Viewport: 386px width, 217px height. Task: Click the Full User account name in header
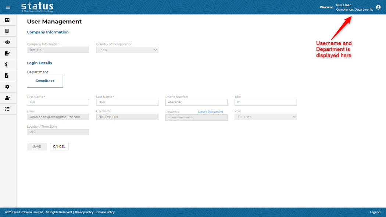pos(343,5)
